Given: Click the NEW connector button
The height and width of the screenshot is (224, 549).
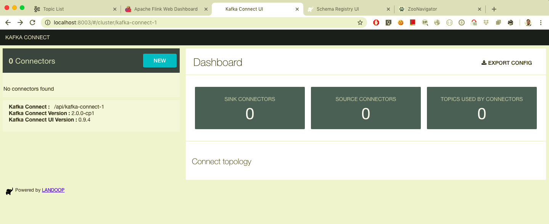Looking at the screenshot, I should click(x=159, y=61).
